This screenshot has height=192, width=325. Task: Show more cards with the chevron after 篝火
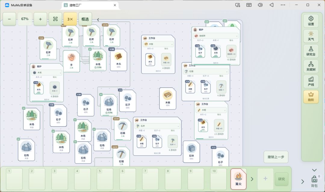click(x=252, y=179)
